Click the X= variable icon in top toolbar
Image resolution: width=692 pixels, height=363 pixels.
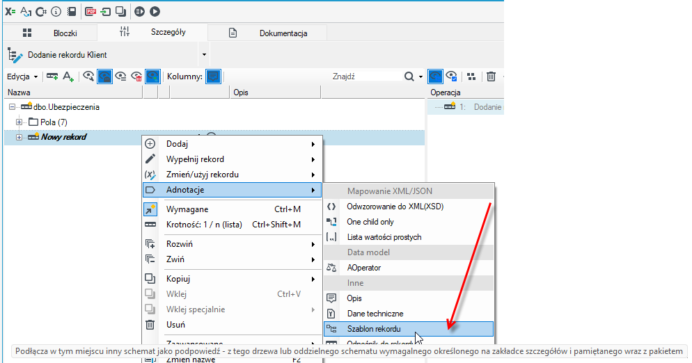pos(10,12)
